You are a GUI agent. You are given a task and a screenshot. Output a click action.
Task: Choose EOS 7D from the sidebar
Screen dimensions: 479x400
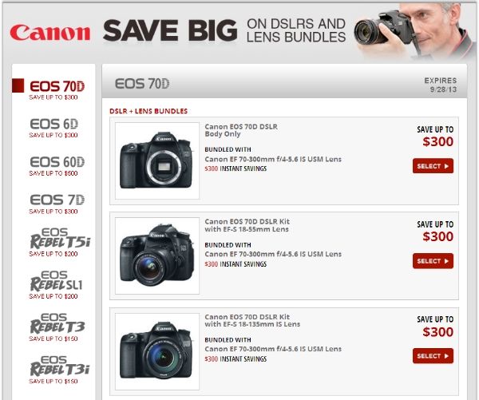click(57, 204)
